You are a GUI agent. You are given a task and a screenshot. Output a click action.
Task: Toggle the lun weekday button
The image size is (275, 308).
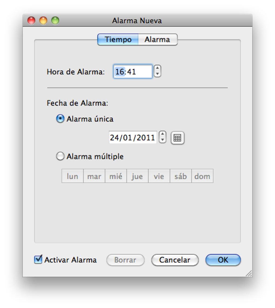(72, 176)
